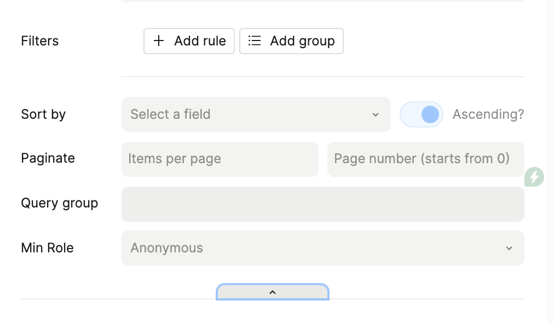Focus the Items per page field

tap(220, 159)
